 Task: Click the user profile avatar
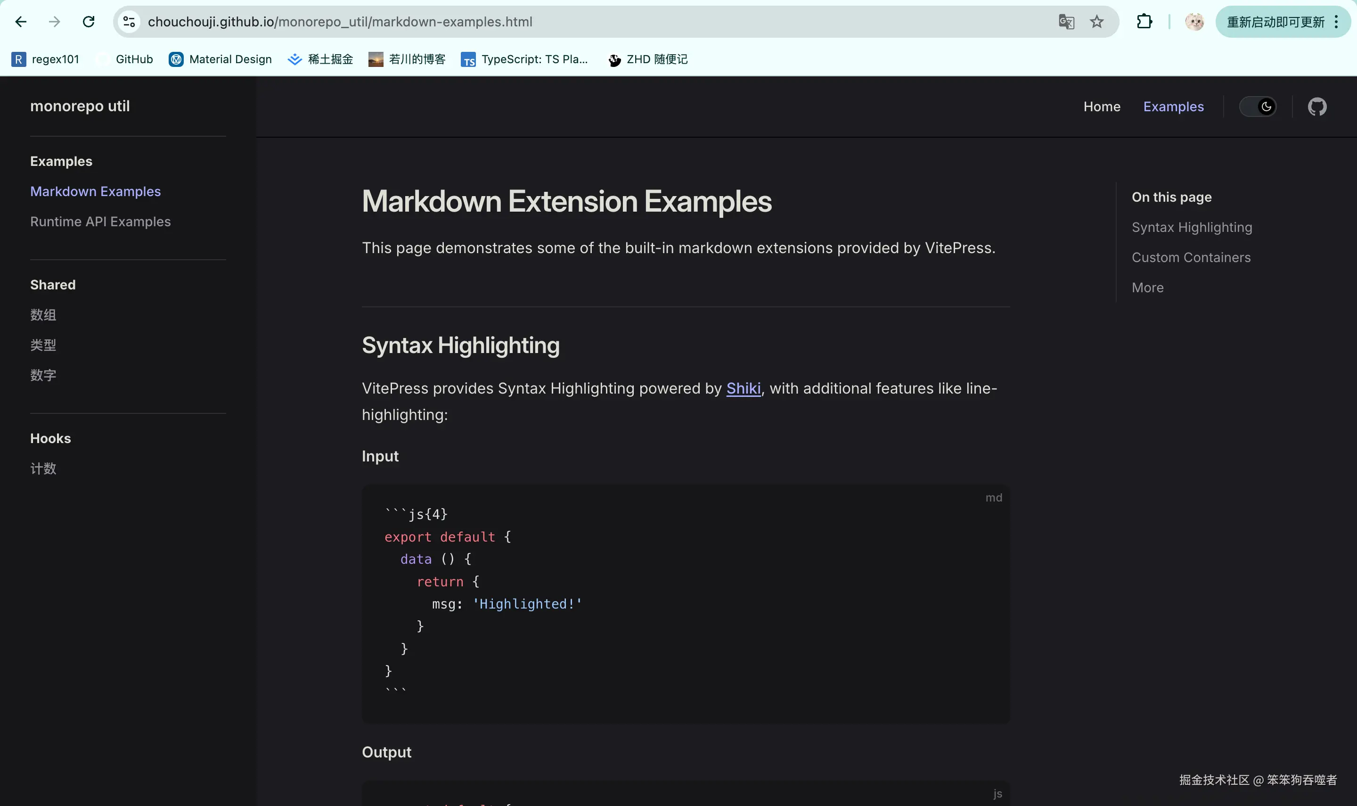[1194, 22]
